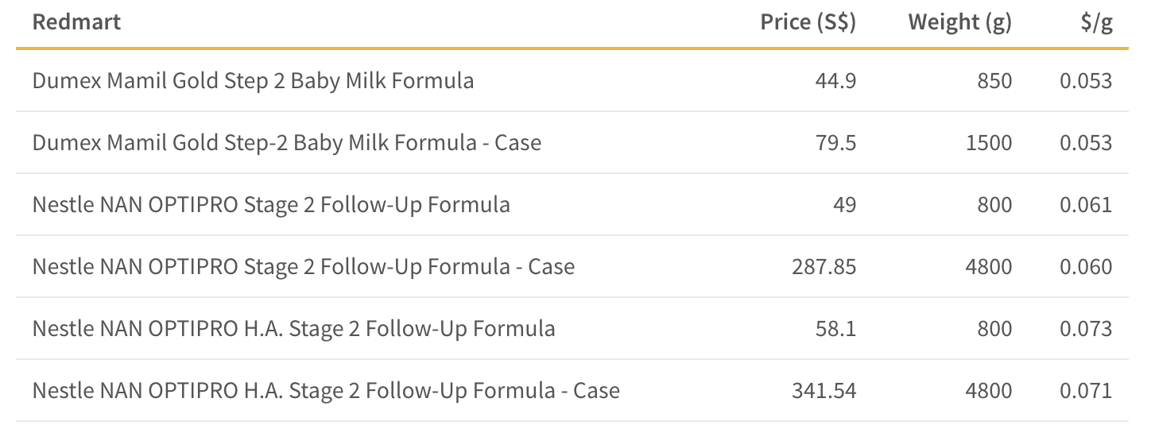
Task: Click the 0.073 per-gram cell
Action: point(1086,329)
